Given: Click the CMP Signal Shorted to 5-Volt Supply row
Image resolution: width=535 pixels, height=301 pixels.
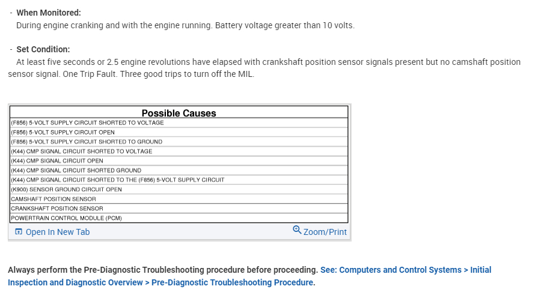Looking at the screenshot, I should point(118,180).
